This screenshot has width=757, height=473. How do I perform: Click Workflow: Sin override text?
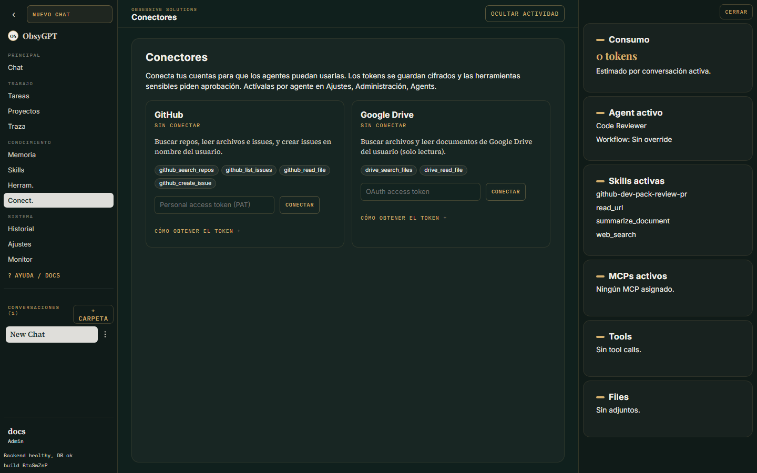pyautogui.click(x=634, y=139)
